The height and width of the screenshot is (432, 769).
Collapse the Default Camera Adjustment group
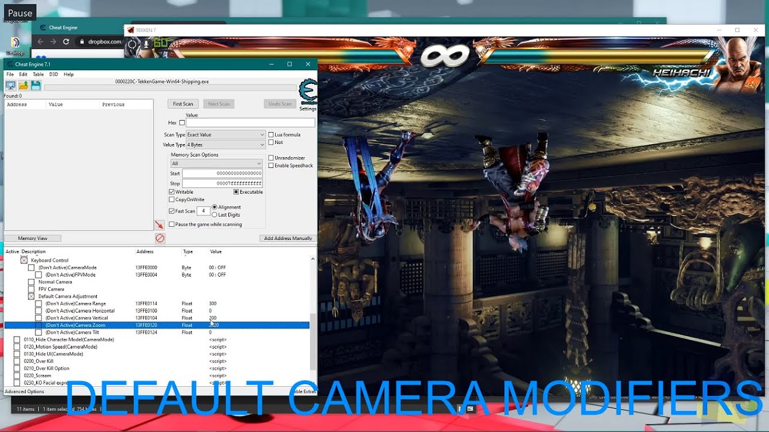click(x=31, y=296)
